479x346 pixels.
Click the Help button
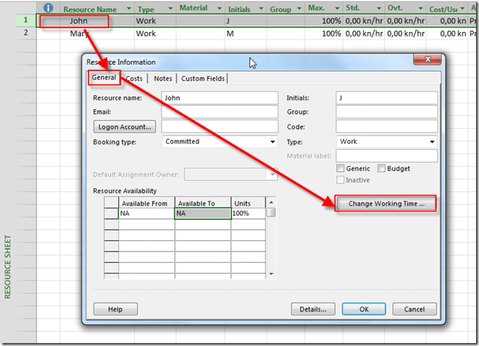click(115, 309)
